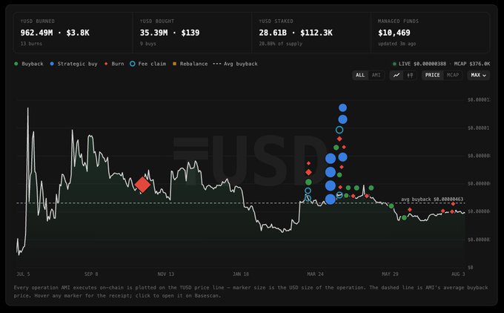Select the ALL operations filter

[x=360, y=75]
